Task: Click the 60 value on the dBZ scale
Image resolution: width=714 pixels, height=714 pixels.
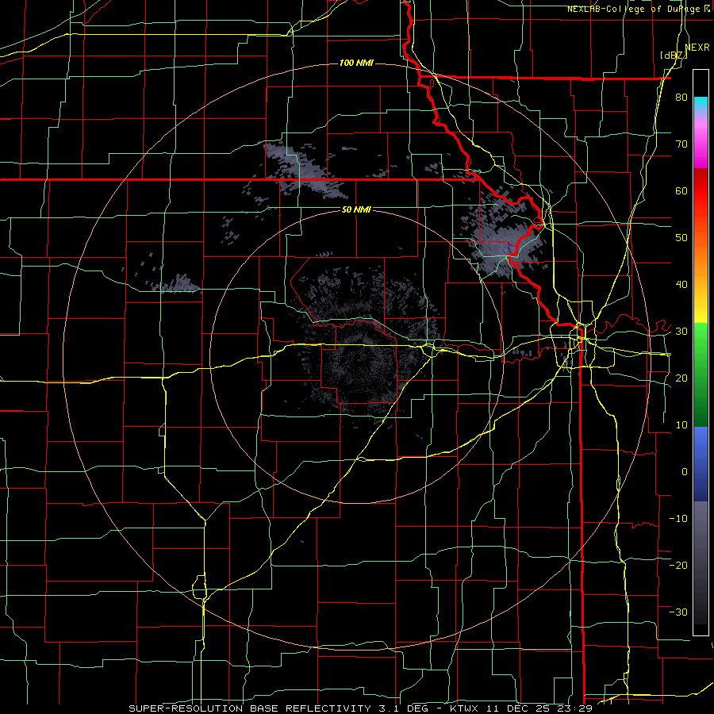Action: point(681,190)
